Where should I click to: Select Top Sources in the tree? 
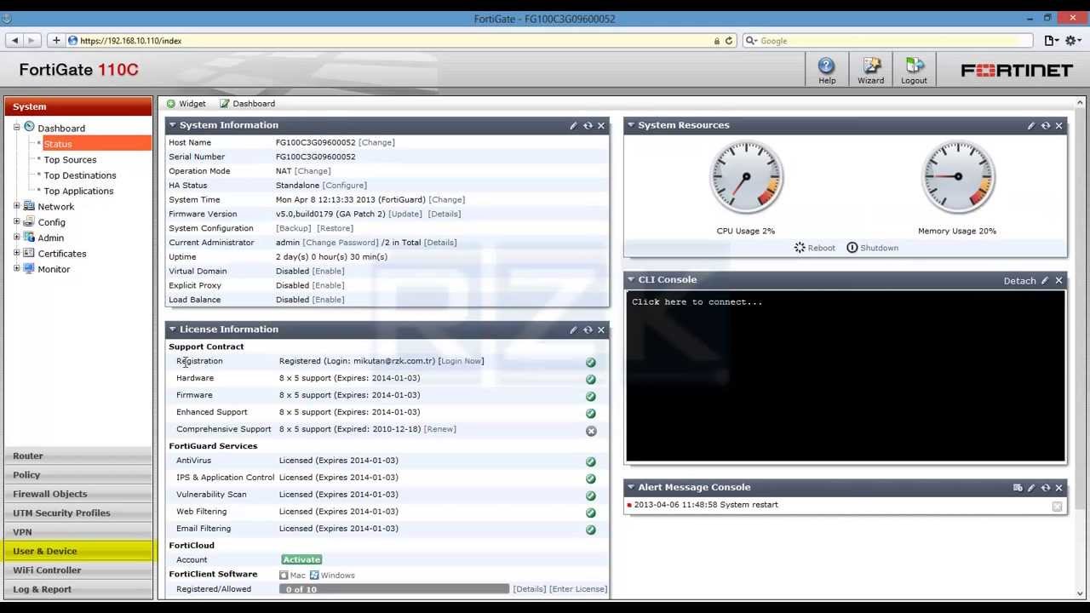(x=70, y=160)
